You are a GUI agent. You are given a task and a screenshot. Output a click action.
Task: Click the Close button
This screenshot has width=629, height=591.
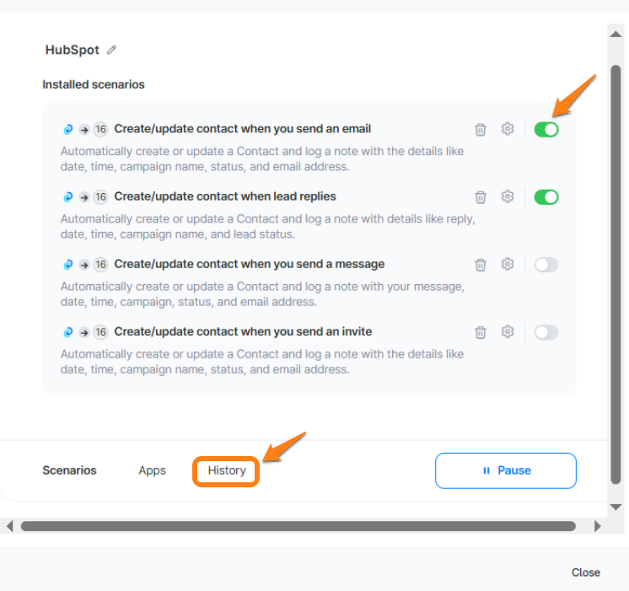click(x=585, y=572)
